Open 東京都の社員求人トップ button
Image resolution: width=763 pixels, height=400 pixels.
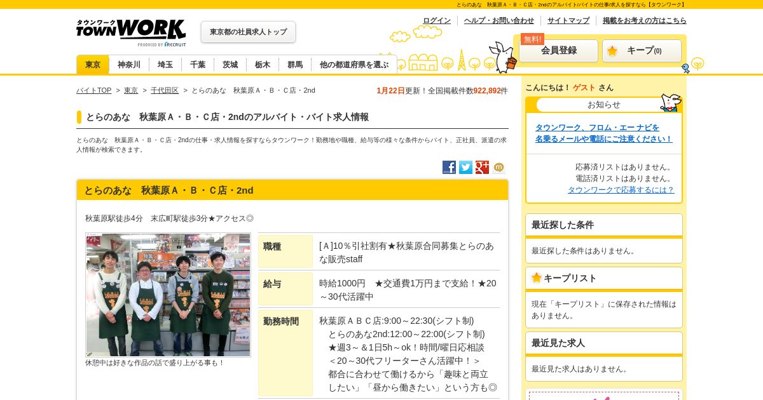[x=248, y=32]
